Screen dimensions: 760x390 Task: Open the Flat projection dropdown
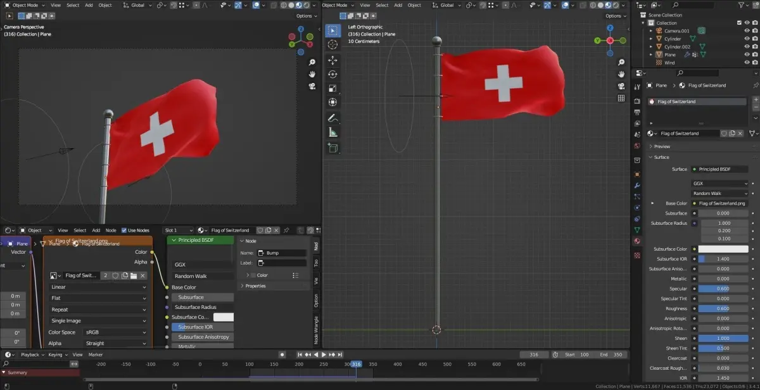(x=98, y=298)
